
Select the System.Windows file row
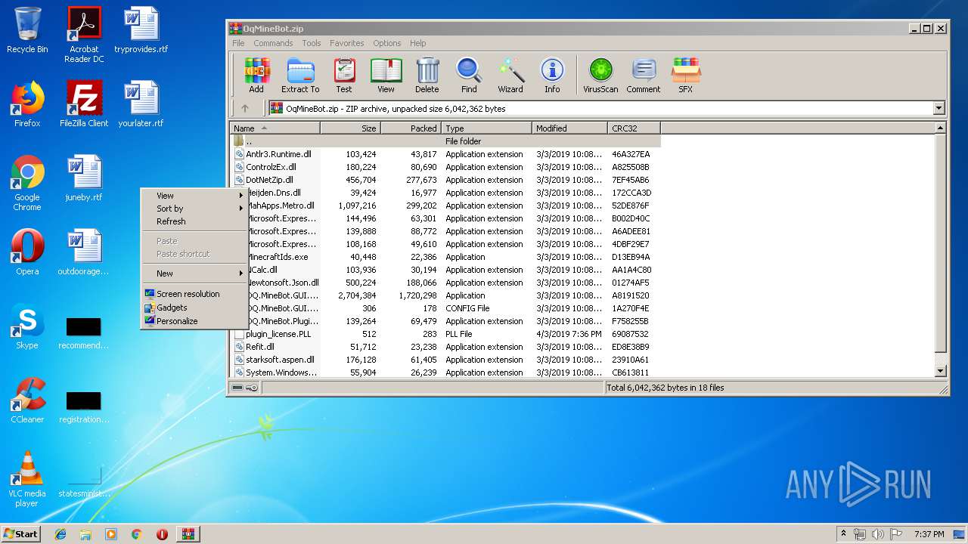coord(445,372)
